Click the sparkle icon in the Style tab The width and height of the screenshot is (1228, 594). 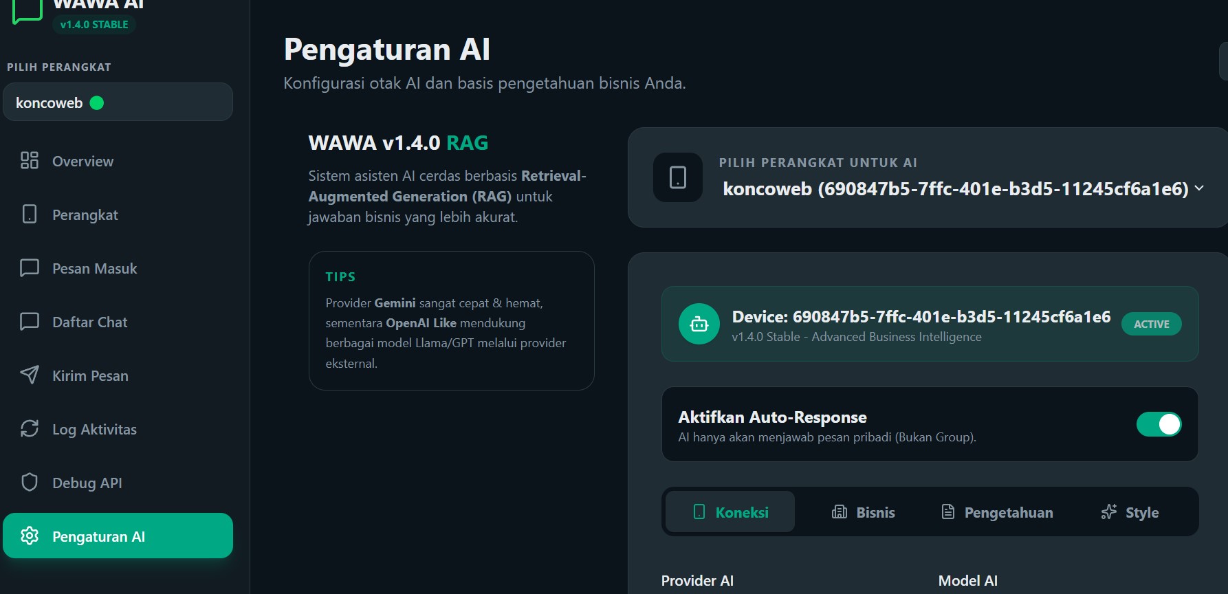[x=1108, y=511]
